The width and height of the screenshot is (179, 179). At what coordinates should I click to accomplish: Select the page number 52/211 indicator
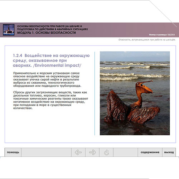(162, 35)
